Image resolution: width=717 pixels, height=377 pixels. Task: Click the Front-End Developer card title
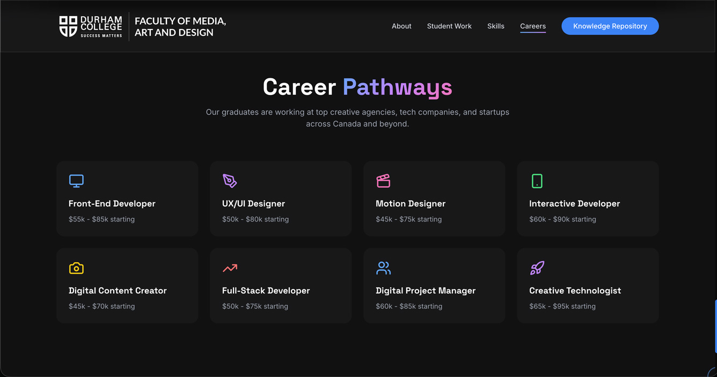coord(112,203)
